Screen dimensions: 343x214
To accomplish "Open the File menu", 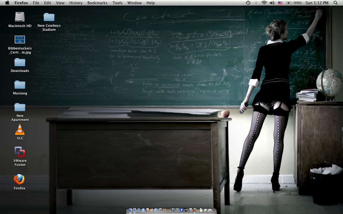I will (x=36, y=3).
